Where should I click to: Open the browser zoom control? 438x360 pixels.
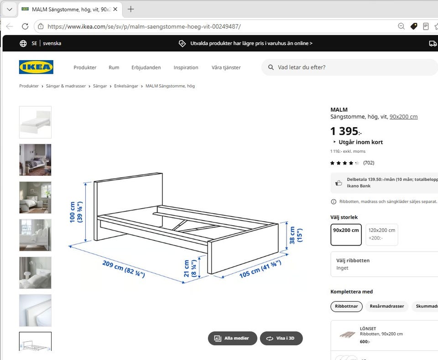[401, 26]
